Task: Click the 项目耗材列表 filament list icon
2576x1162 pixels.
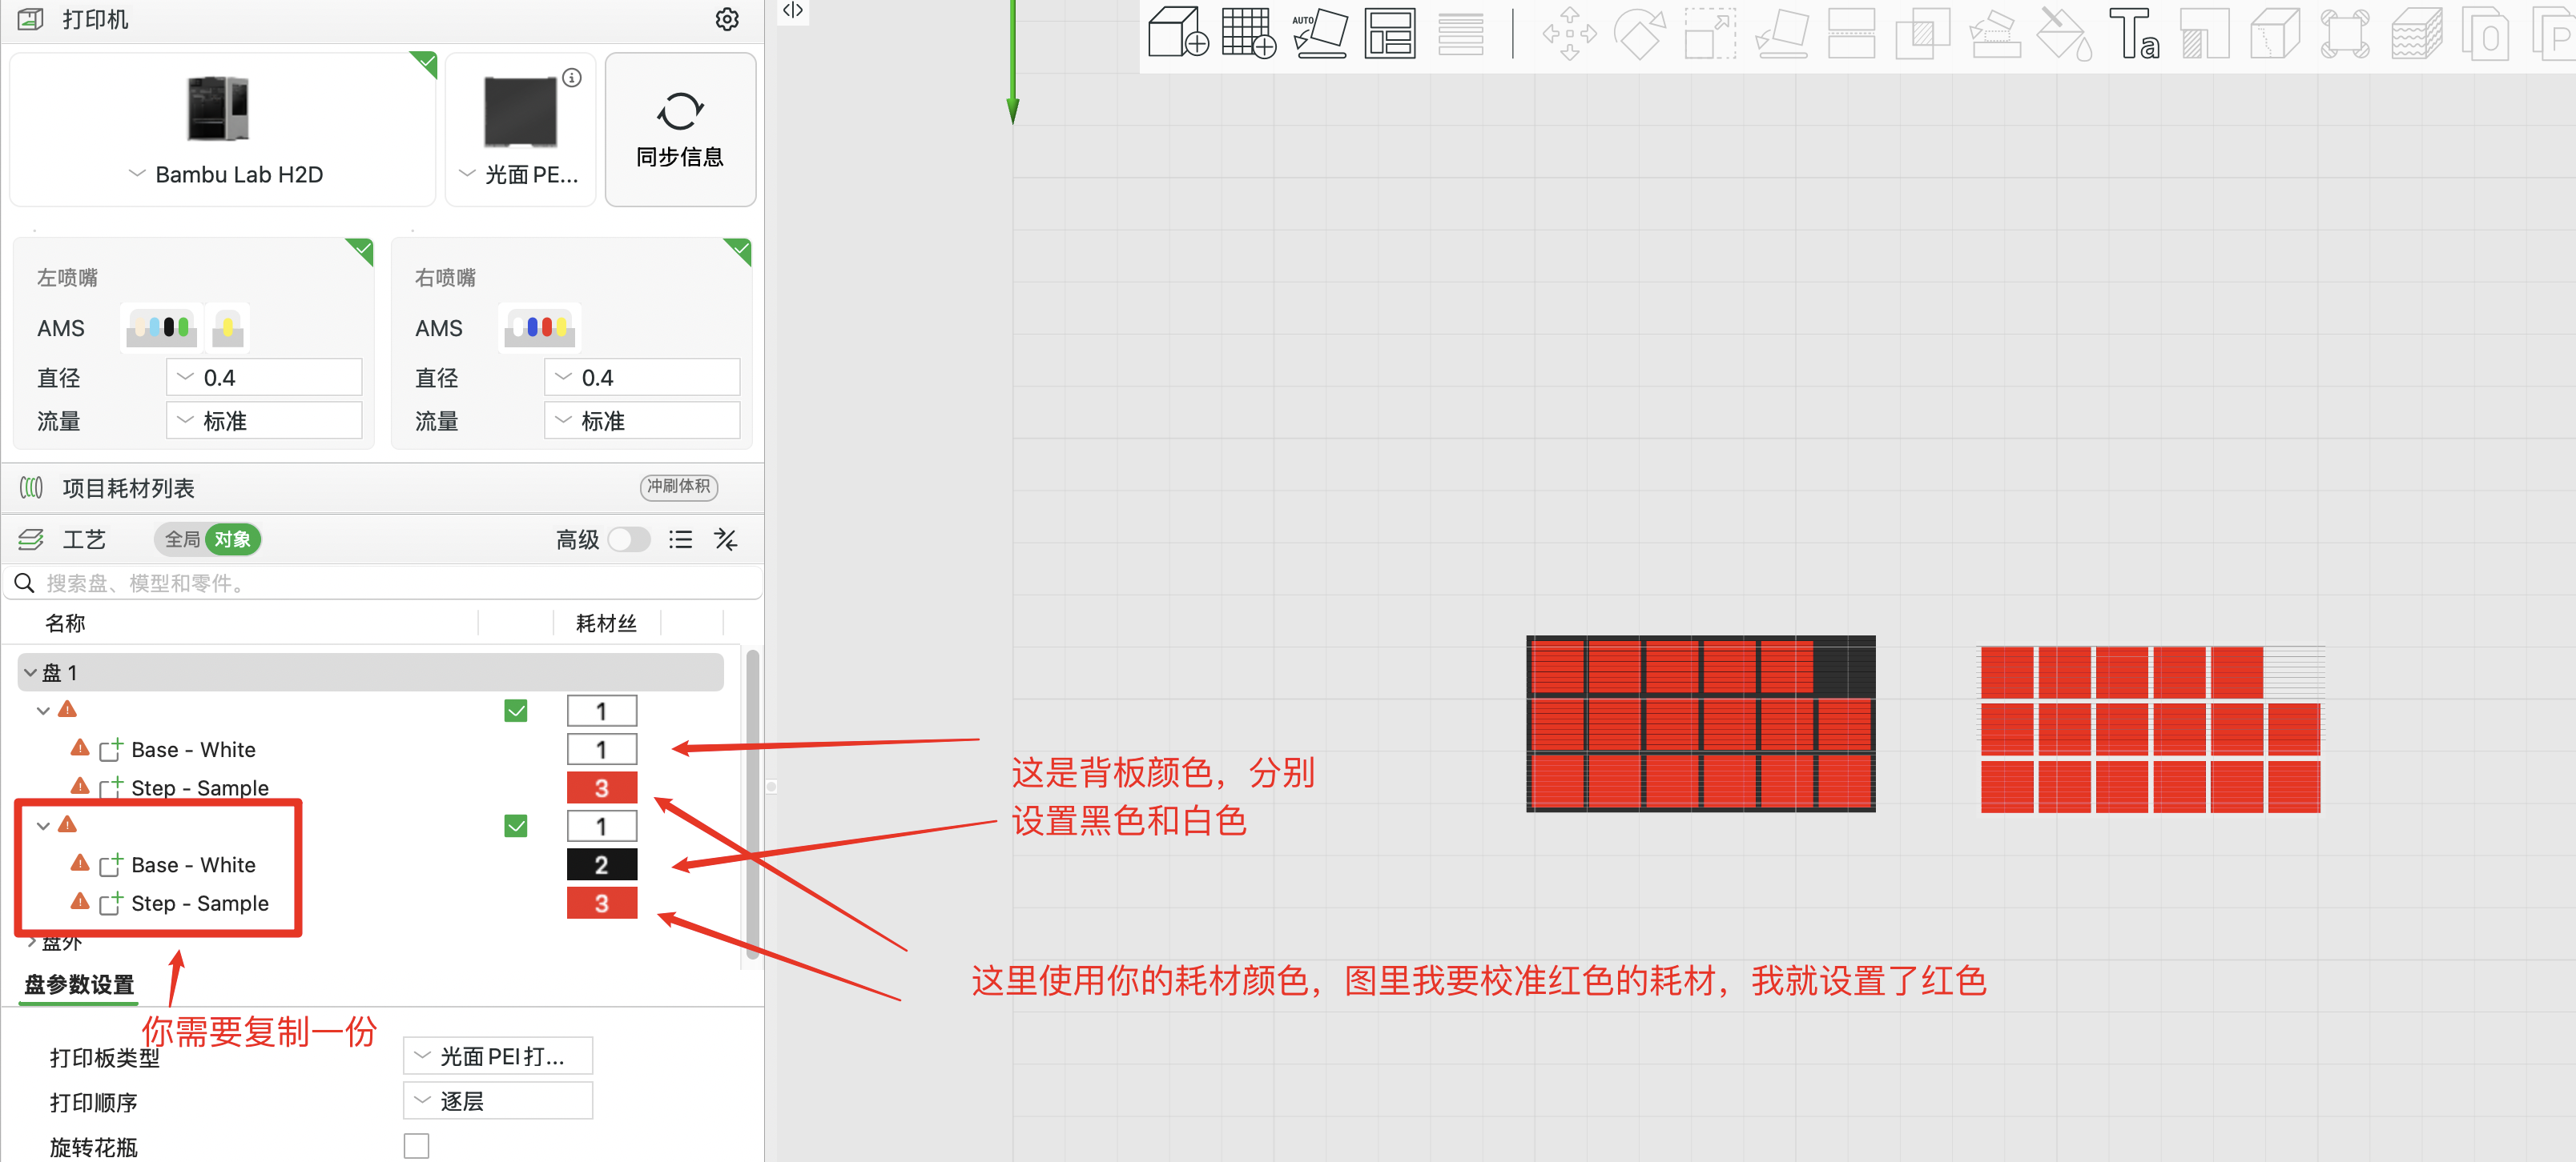Action: pos(31,487)
